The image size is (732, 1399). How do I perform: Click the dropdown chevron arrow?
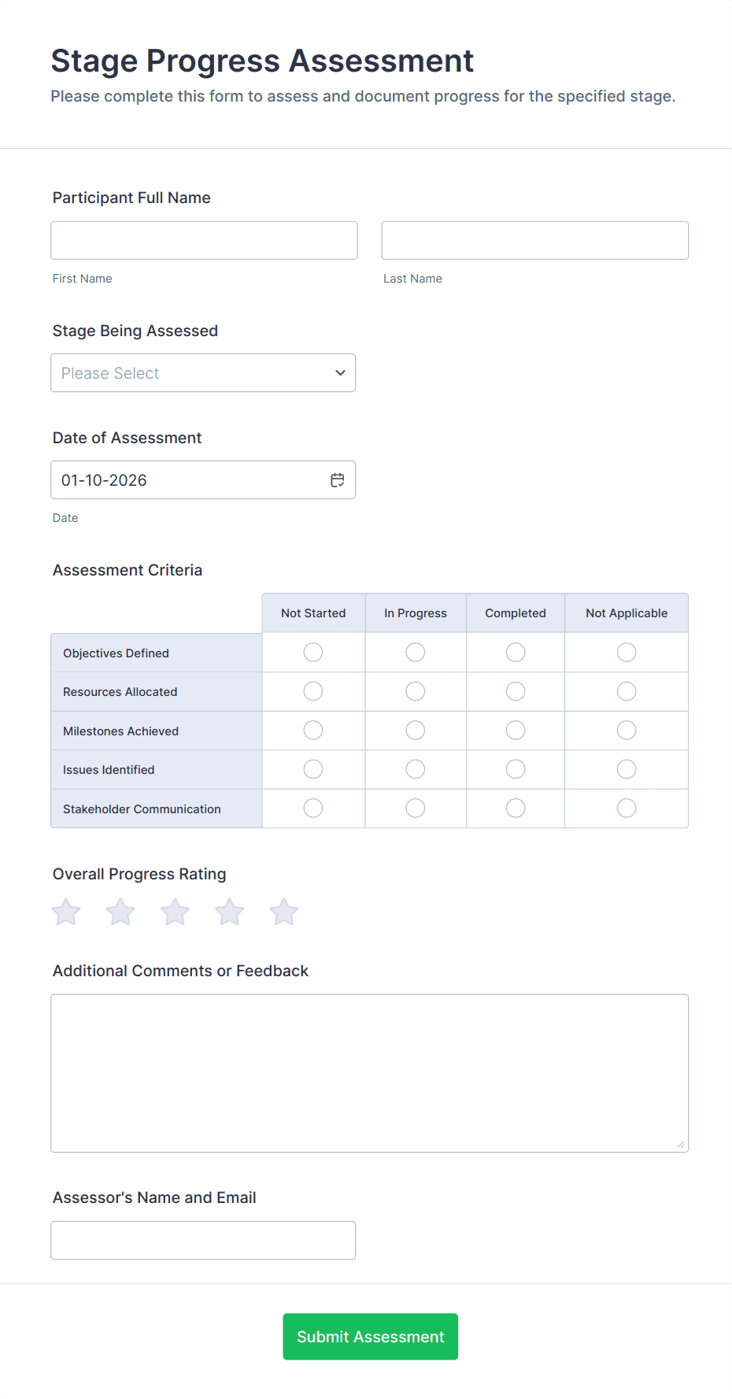pos(340,373)
